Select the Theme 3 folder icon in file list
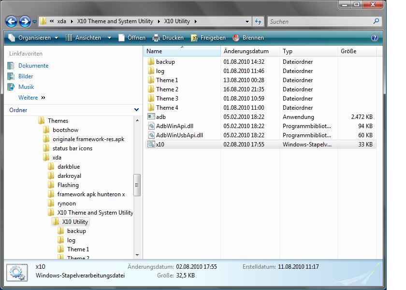Image resolution: width=406 pixels, height=290 pixels. click(151, 99)
